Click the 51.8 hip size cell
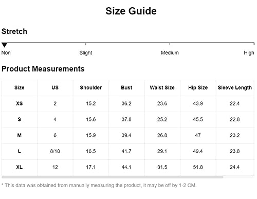This screenshot has height=199, width=257. coord(198,167)
